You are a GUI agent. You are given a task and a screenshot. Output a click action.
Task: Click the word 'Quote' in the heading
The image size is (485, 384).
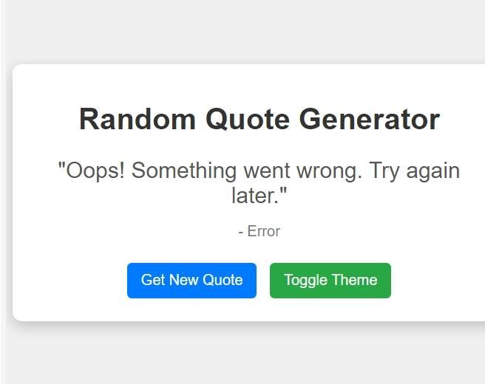click(248, 119)
